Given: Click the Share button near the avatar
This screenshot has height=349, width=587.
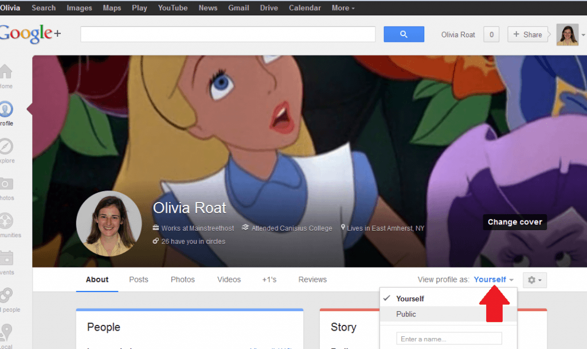Looking at the screenshot, I should [x=527, y=34].
